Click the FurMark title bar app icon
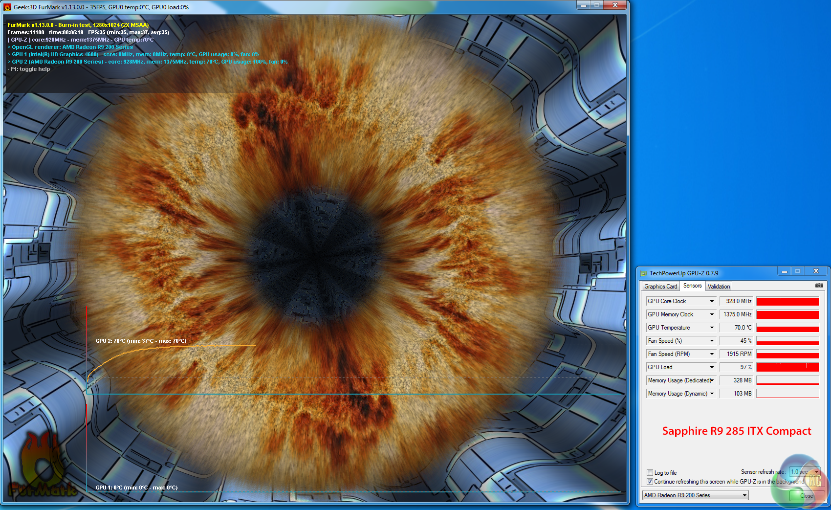The image size is (831, 510). tap(7, 7)
